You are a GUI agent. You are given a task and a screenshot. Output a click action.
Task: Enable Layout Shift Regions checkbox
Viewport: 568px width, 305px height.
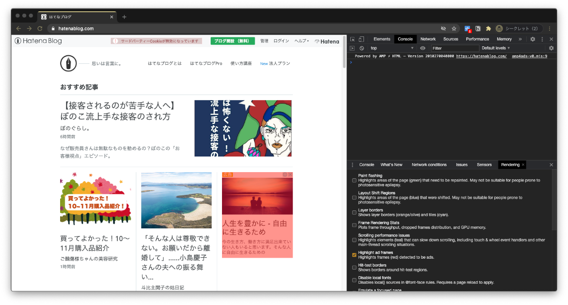click(x=355, y=198)
